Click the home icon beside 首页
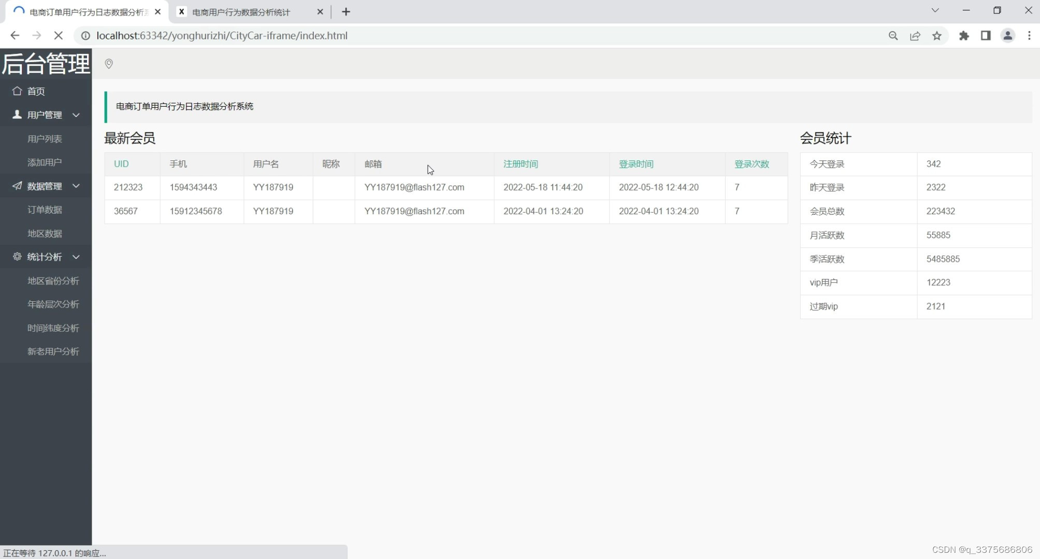Image resolution: width=1040 pixels, height=559 pixels. tap(17, 91)
